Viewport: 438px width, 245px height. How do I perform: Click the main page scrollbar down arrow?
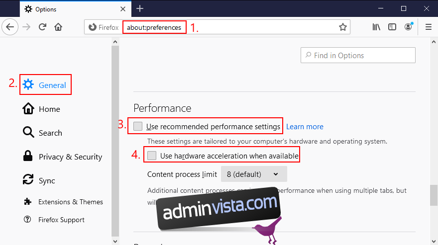tap(434, 241)
